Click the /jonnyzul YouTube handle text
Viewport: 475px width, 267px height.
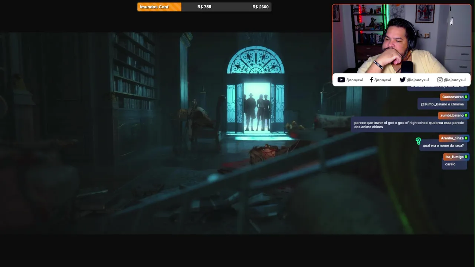click(x=355, y=80)
